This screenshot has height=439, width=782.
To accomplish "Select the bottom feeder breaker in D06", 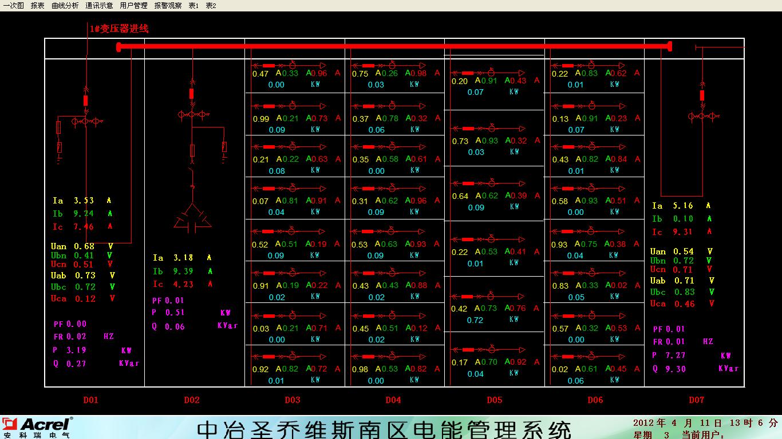I will tap(568, 356).
